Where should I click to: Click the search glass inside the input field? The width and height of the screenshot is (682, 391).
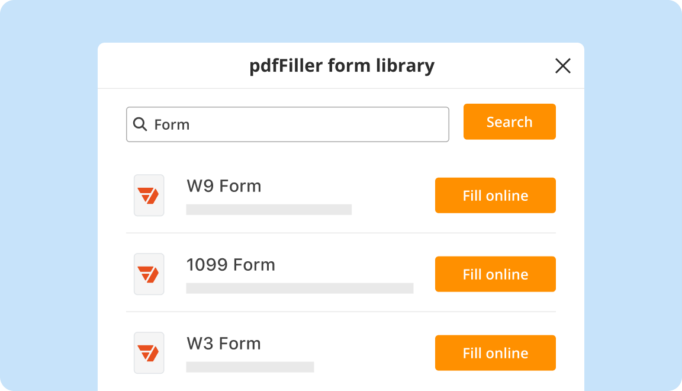click(140, 124)
